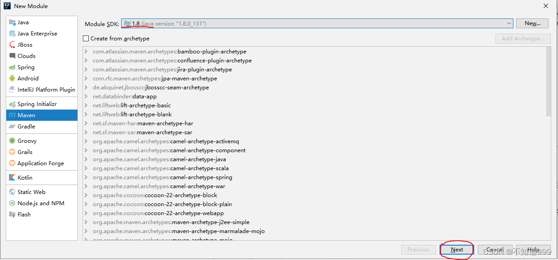Expand the camel-archetype-component node

click(x=86, y=150)
